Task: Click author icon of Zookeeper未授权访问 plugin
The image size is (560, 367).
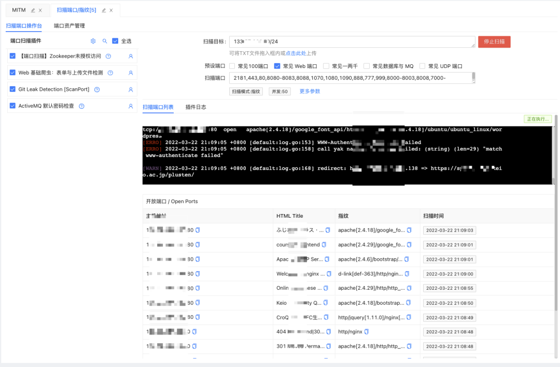Action: pos(131,57)
